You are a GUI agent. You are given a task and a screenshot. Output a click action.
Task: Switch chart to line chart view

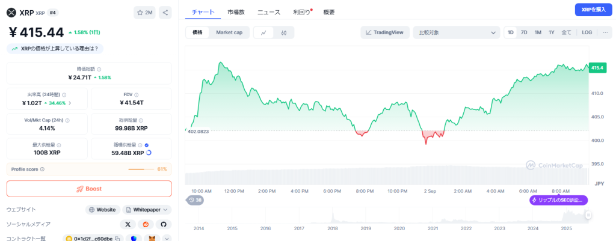(264, 32)
